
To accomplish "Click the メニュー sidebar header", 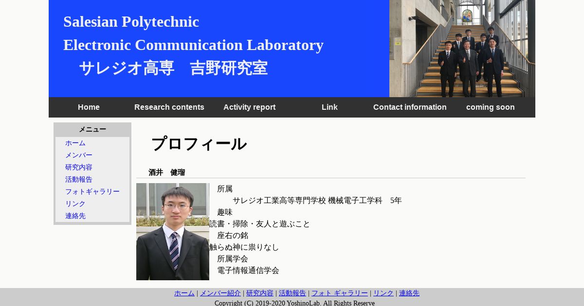I will (92, 130).
